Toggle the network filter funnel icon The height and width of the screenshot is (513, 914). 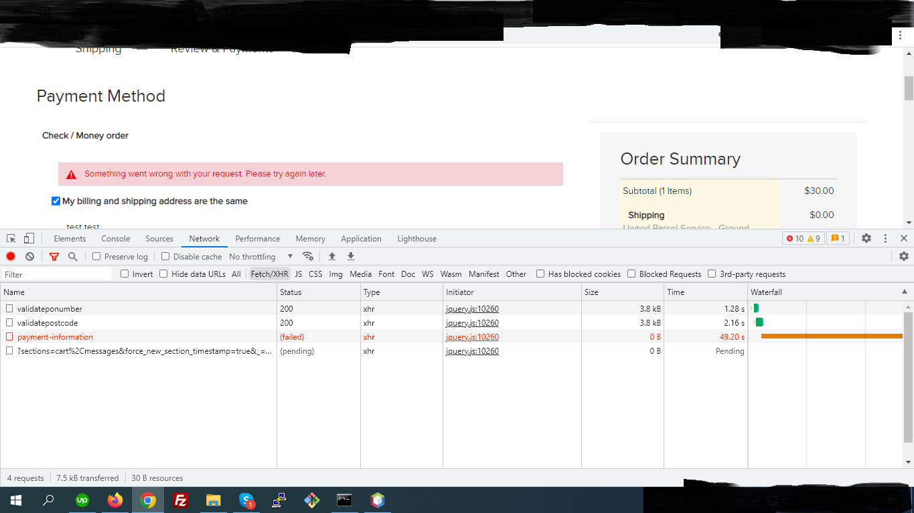click(x=54, y=257)
